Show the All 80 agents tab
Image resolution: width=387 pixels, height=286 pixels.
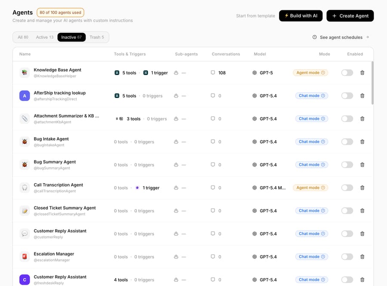(23, 37)
